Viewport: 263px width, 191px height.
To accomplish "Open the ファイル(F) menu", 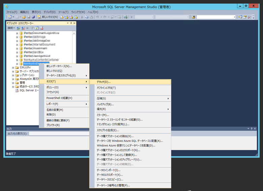I will point(11,12).
